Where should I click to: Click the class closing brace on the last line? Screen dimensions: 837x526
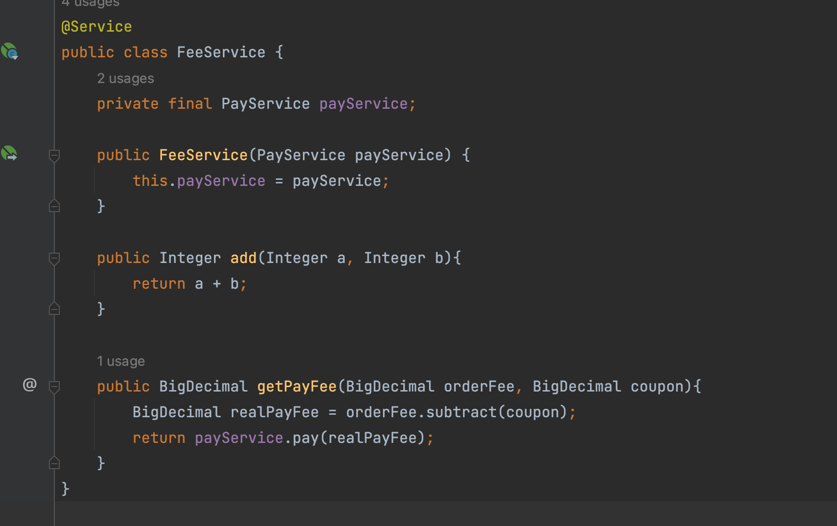point(65,488)
